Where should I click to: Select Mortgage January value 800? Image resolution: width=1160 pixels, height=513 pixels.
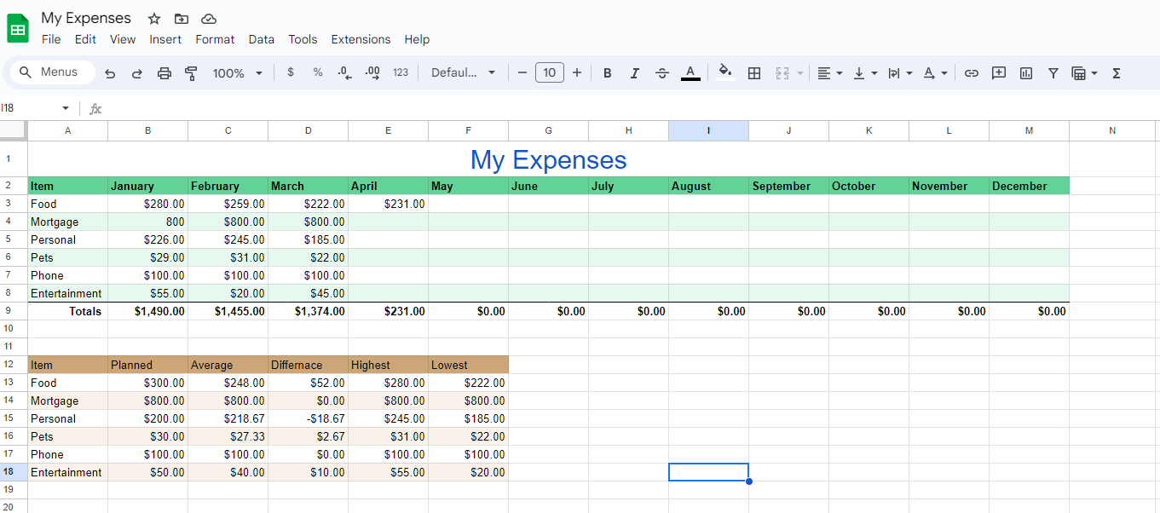pos(147,222)
